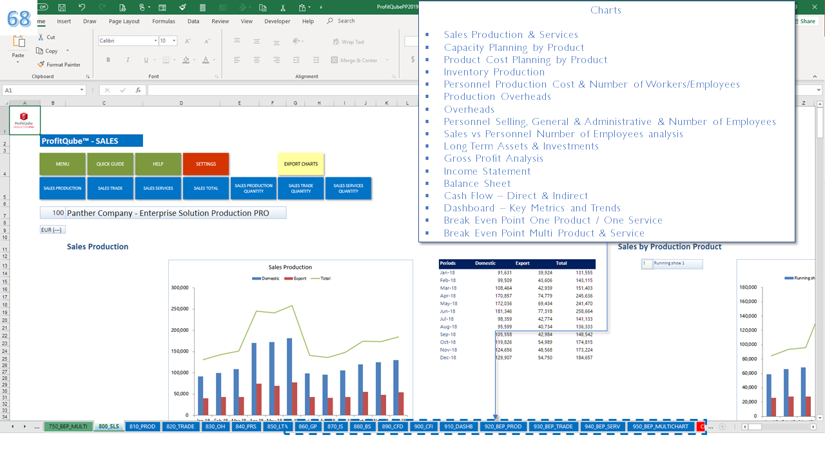Open the Formulas ribbon tab
825x464 pixels.
(164, 21)
